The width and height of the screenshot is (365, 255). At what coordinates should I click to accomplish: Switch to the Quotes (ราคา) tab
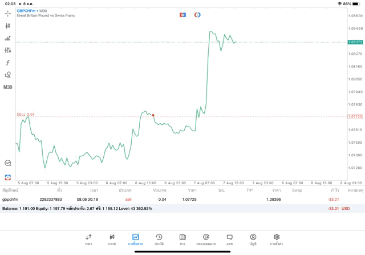88,238
